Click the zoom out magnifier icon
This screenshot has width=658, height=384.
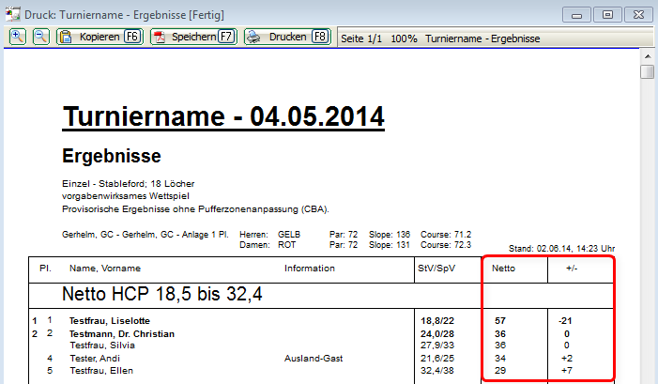40,37
